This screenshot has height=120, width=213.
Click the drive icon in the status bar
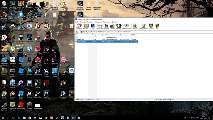pyautogui.click(x=76, y=100)
